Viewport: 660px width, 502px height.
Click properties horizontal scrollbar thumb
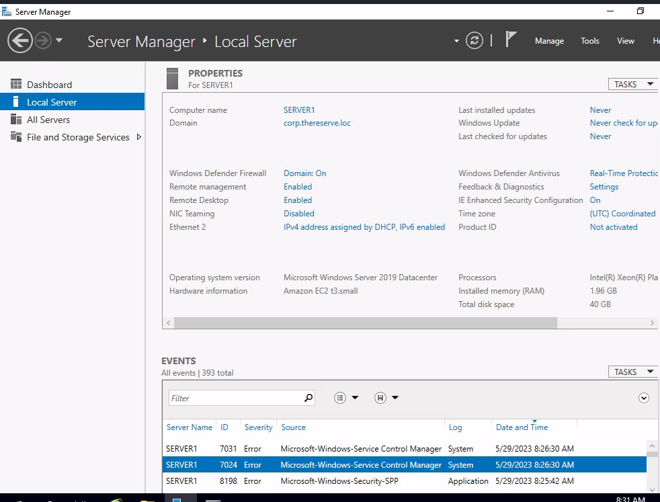[x=366, y=323]
